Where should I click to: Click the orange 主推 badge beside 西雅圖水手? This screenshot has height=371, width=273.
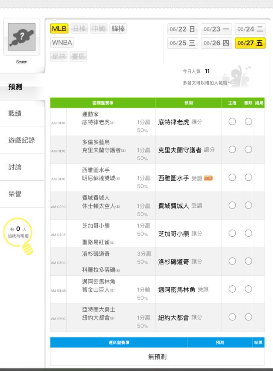click(208, 178)
